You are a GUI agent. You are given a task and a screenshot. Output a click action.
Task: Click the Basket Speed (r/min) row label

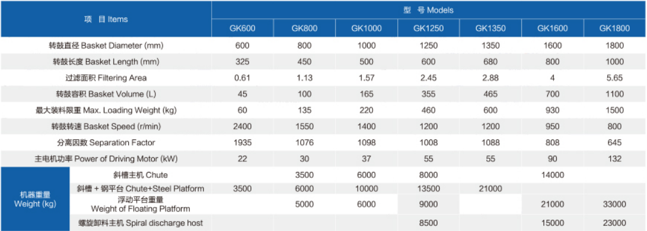(106, 126)
